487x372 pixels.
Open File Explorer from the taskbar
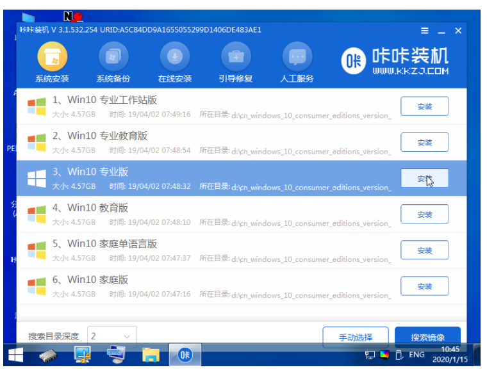click(x=151, y=355)
